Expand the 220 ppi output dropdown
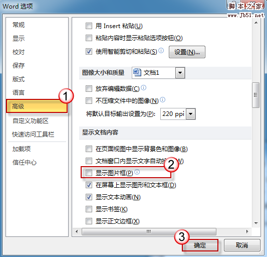Image resolution: width=267 pixels, height=257 pixels. 191,114
